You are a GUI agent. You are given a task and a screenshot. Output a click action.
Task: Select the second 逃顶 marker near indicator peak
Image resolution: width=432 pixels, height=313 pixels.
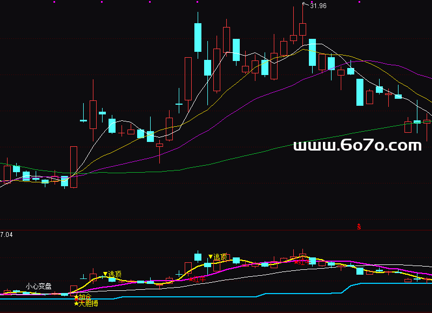pos(217,256)
